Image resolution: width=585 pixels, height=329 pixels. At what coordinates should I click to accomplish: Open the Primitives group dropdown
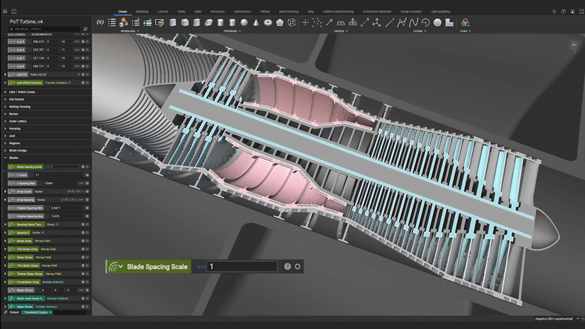tap(232, 31)
